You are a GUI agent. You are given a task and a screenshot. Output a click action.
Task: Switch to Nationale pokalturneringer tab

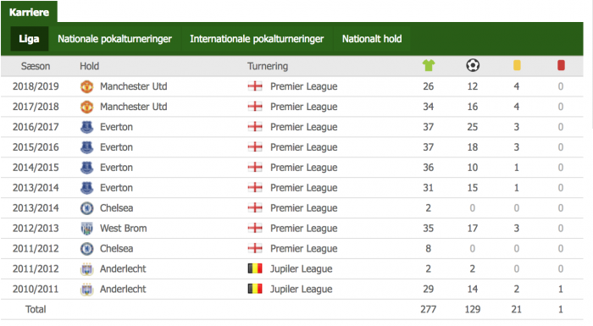(x=114, y=39)
